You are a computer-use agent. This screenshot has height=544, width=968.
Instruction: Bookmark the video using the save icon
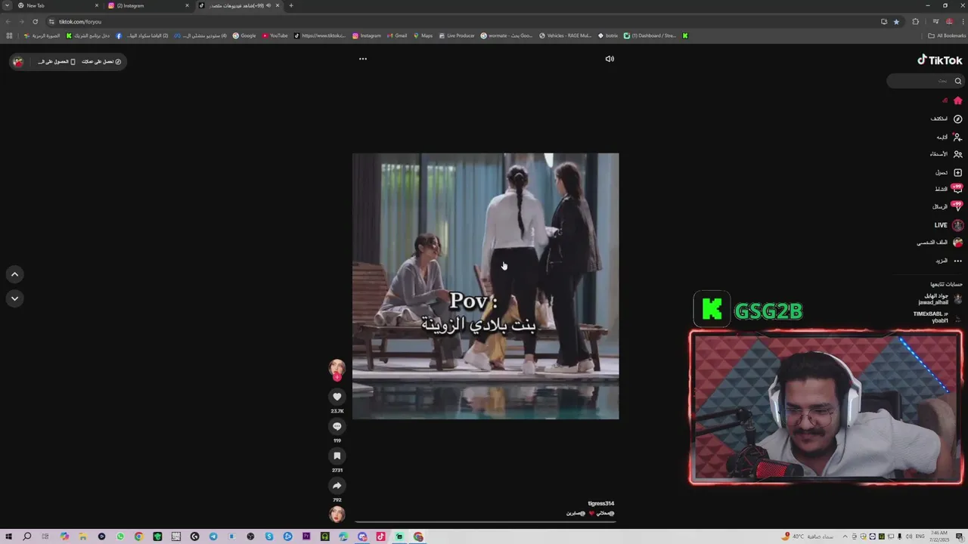click(337, 456)
